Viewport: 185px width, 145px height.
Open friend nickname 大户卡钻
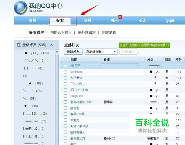(76, 78)
